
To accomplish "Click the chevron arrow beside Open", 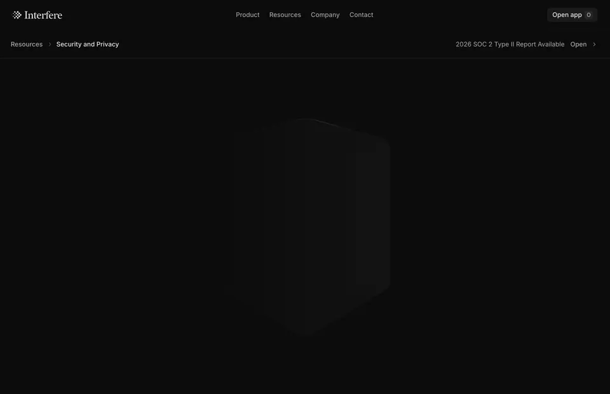I will [x=594, y=44].
